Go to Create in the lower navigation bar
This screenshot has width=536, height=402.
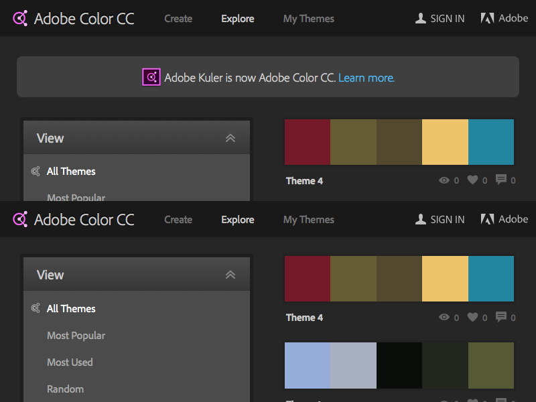point(178,220)
